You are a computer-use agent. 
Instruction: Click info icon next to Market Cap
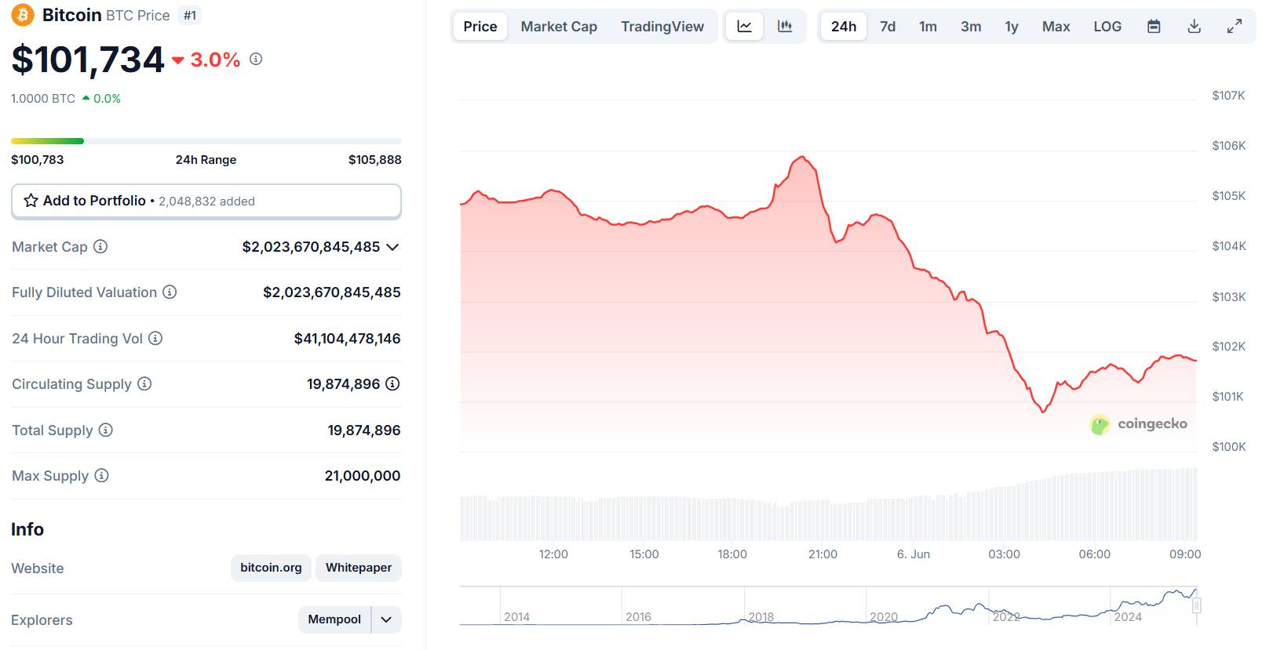pyautogui.click(x=100, y=247)
